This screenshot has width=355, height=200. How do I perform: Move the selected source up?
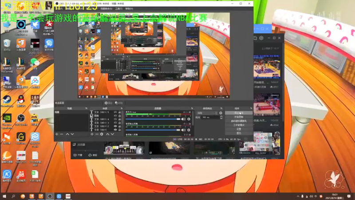(x=107, y=134)
